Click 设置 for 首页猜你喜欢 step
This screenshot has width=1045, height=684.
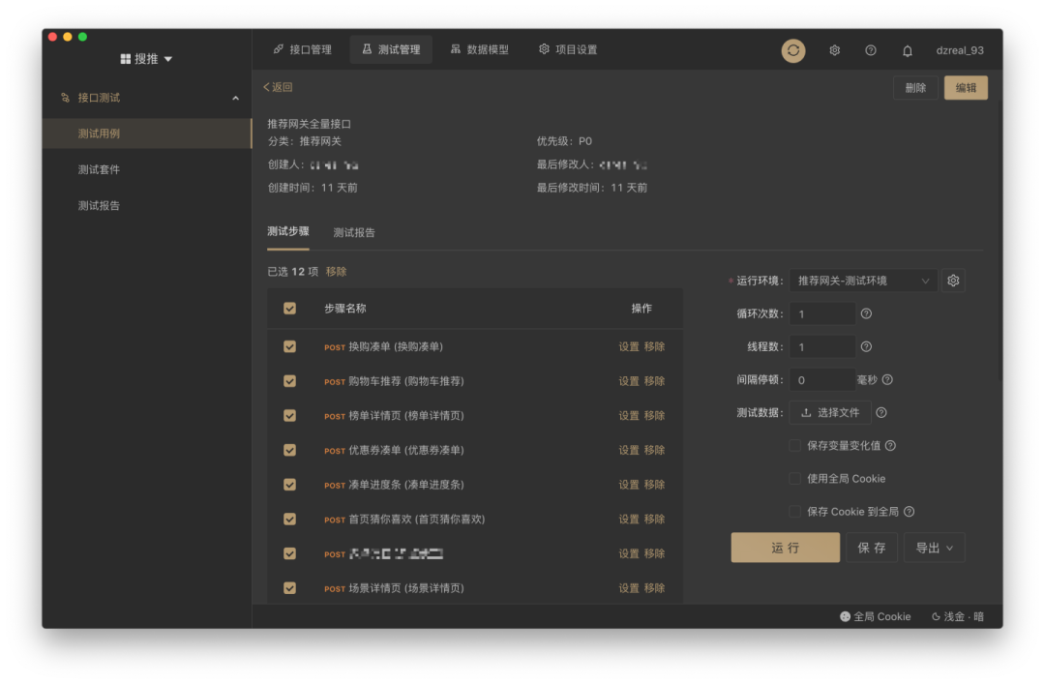(x=629, y=520)
